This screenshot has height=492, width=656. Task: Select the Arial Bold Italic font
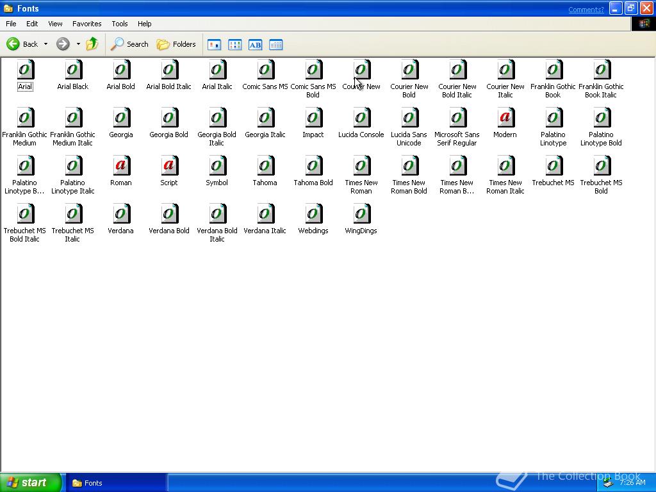pyautogui.click(x=169, y=70)
